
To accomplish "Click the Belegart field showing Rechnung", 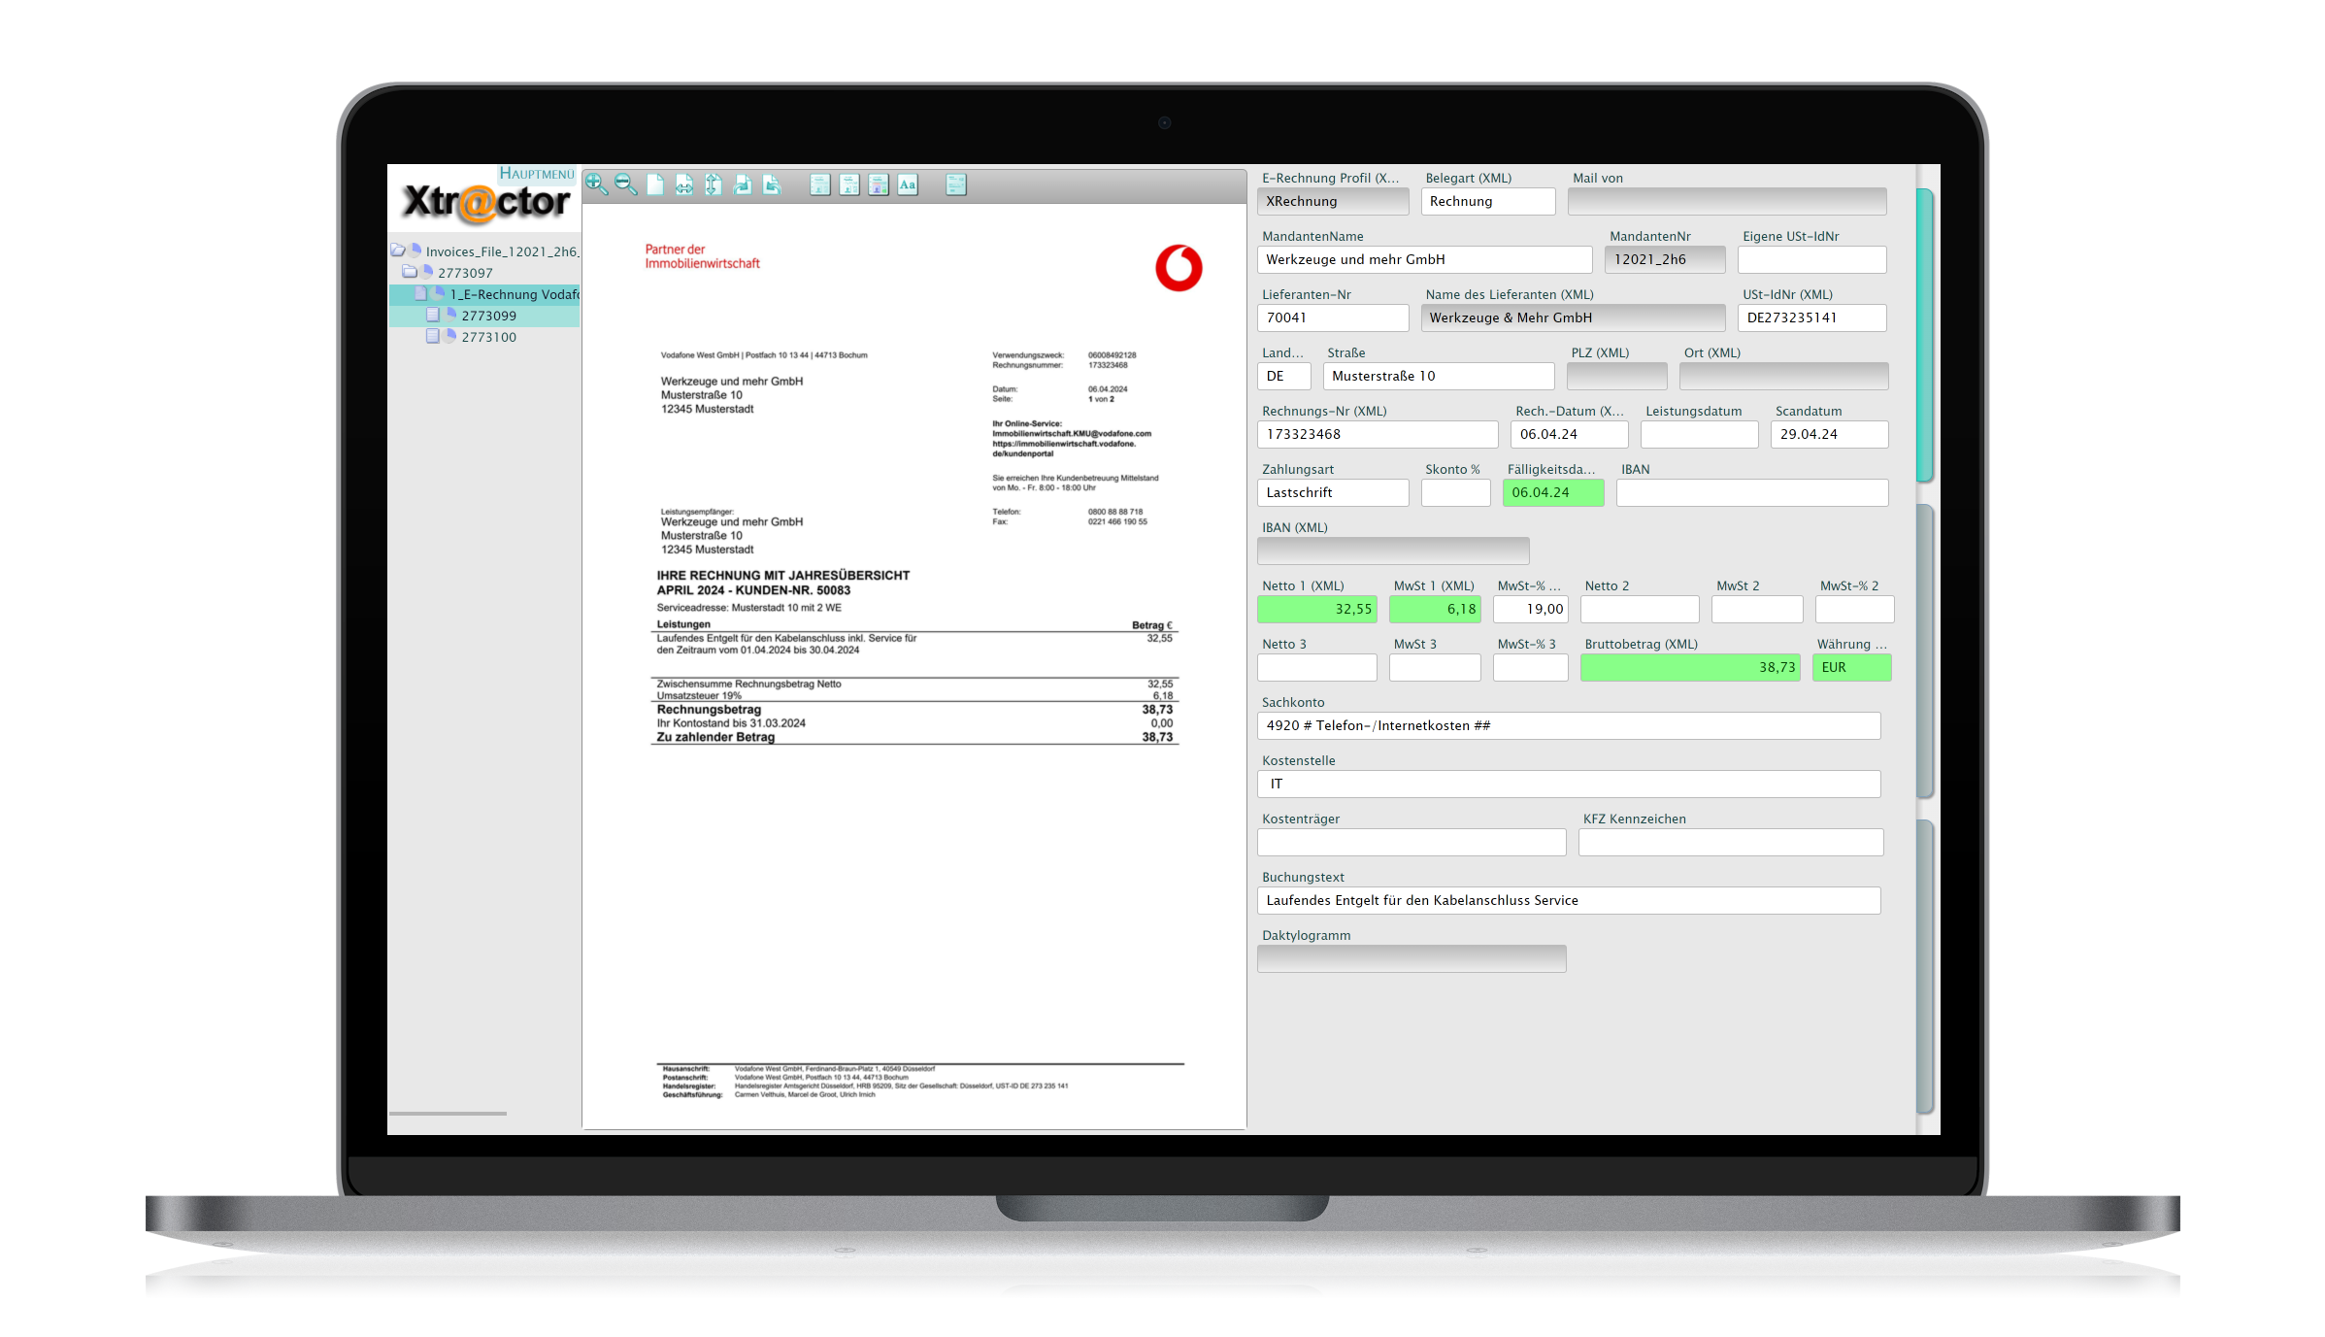I will 1487,201.
